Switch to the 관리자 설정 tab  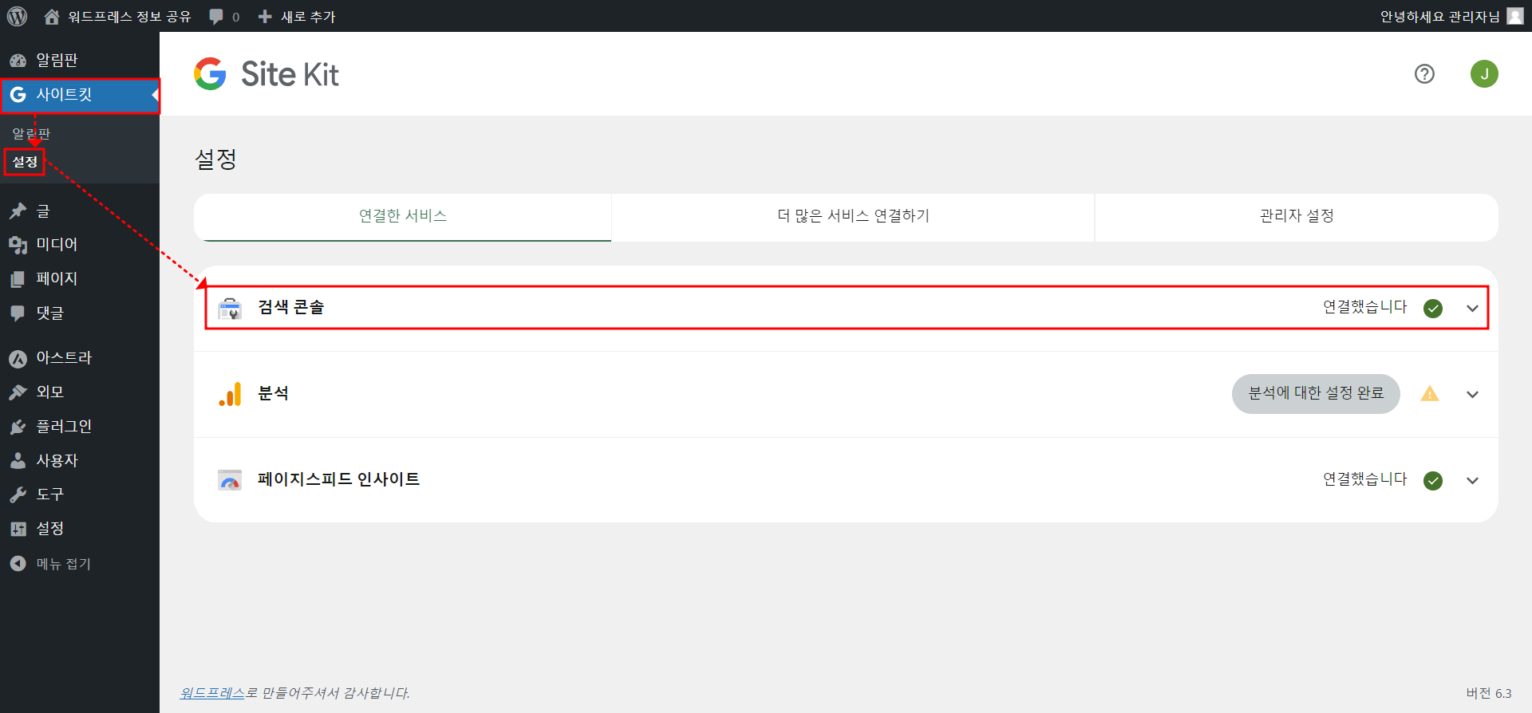tap(1297, 216)
